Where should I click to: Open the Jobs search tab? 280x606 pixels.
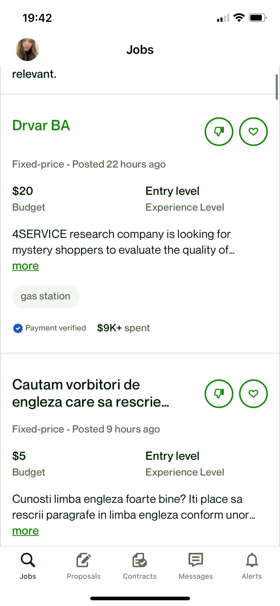coord(28,566)
